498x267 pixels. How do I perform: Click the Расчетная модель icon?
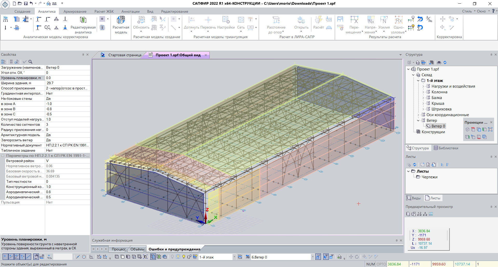click(121, 20)
